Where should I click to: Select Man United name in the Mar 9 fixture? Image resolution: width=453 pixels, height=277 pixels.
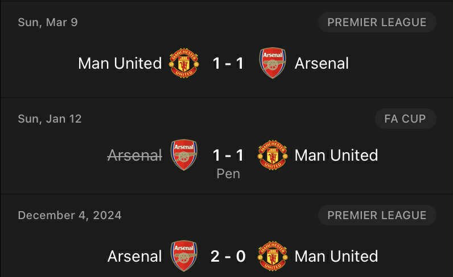coord(120,64)
